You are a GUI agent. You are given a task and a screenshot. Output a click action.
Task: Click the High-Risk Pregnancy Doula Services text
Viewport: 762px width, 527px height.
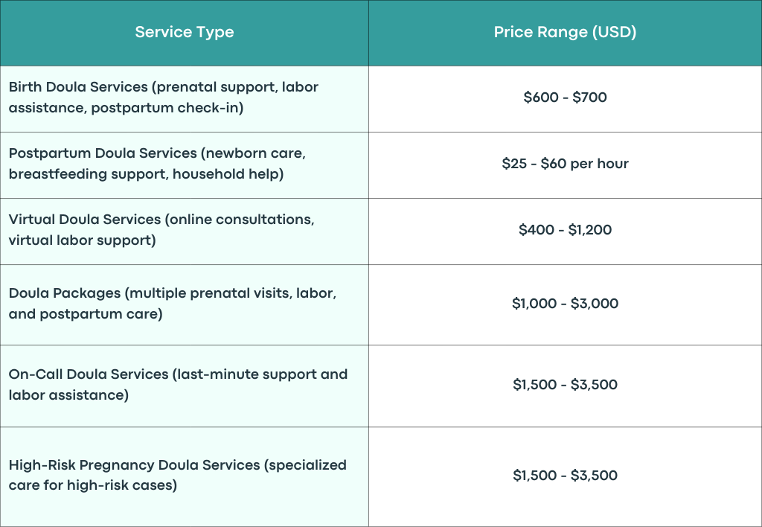(177, 475)
